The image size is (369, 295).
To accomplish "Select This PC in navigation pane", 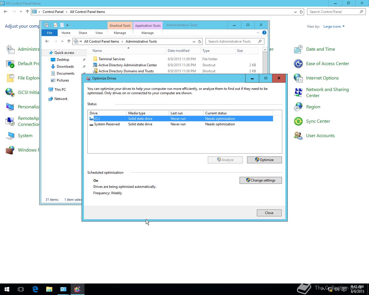I will click(x=60, y=90).
